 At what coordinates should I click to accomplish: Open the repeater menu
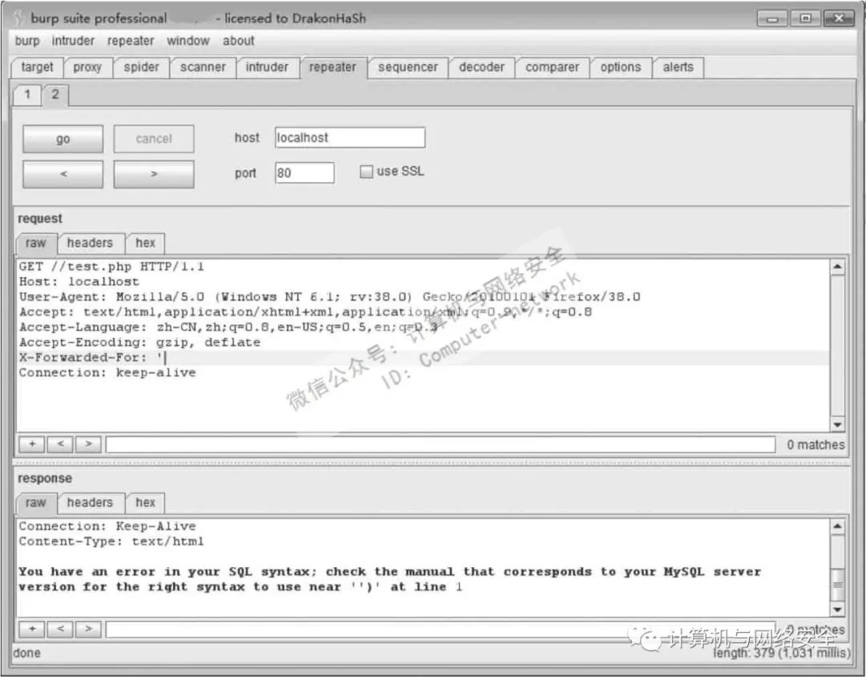[x=131, y=41]
